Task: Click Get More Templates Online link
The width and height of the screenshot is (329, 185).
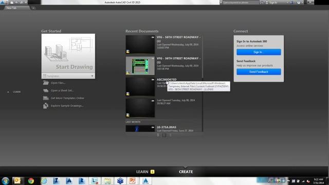Action: [x=67, y=98]
